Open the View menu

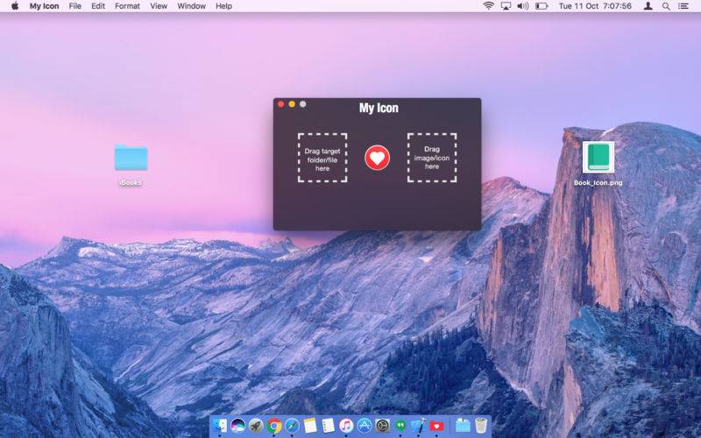159,6
